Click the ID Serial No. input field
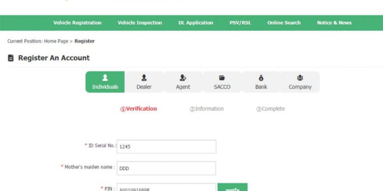383x191 pixels. [166, 147]
